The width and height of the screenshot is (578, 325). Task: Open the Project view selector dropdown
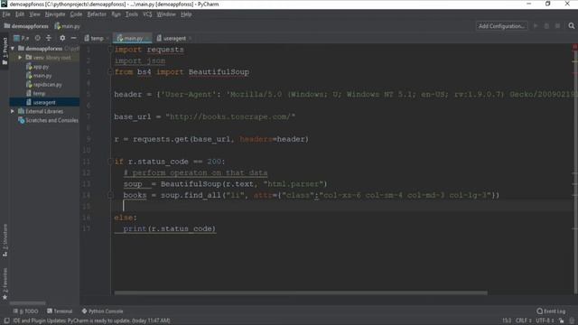(x=22, y=38)
